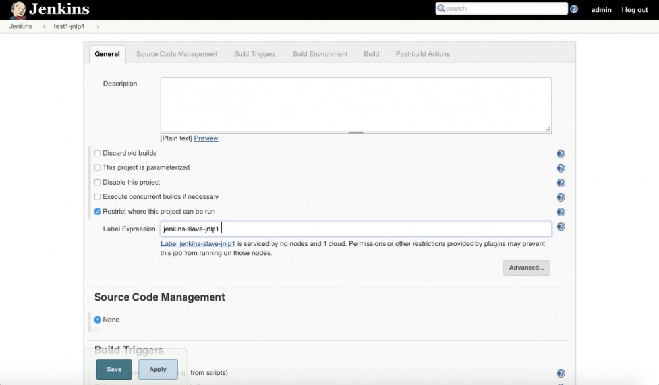659x385 pixels.
Task: Click help icon beside the Label Expression field
Action: (561, 227)
